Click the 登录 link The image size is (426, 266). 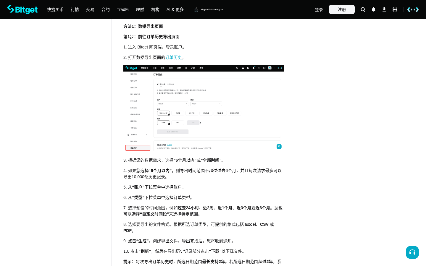[x=319, y=9]
